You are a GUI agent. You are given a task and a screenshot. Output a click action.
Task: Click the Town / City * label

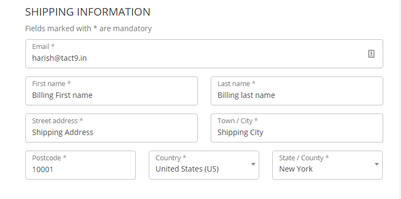click(238, 120)
